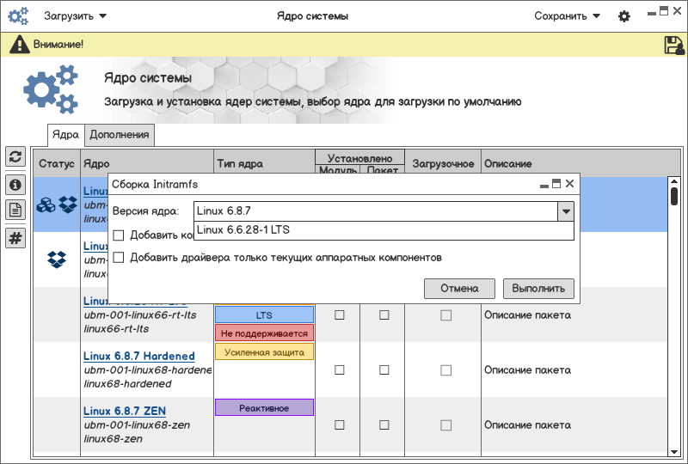The width and height of the screenshot is (688, 464).
Task: Click the hash terminal icon in sidebar
Action: [x=15, y=238]
